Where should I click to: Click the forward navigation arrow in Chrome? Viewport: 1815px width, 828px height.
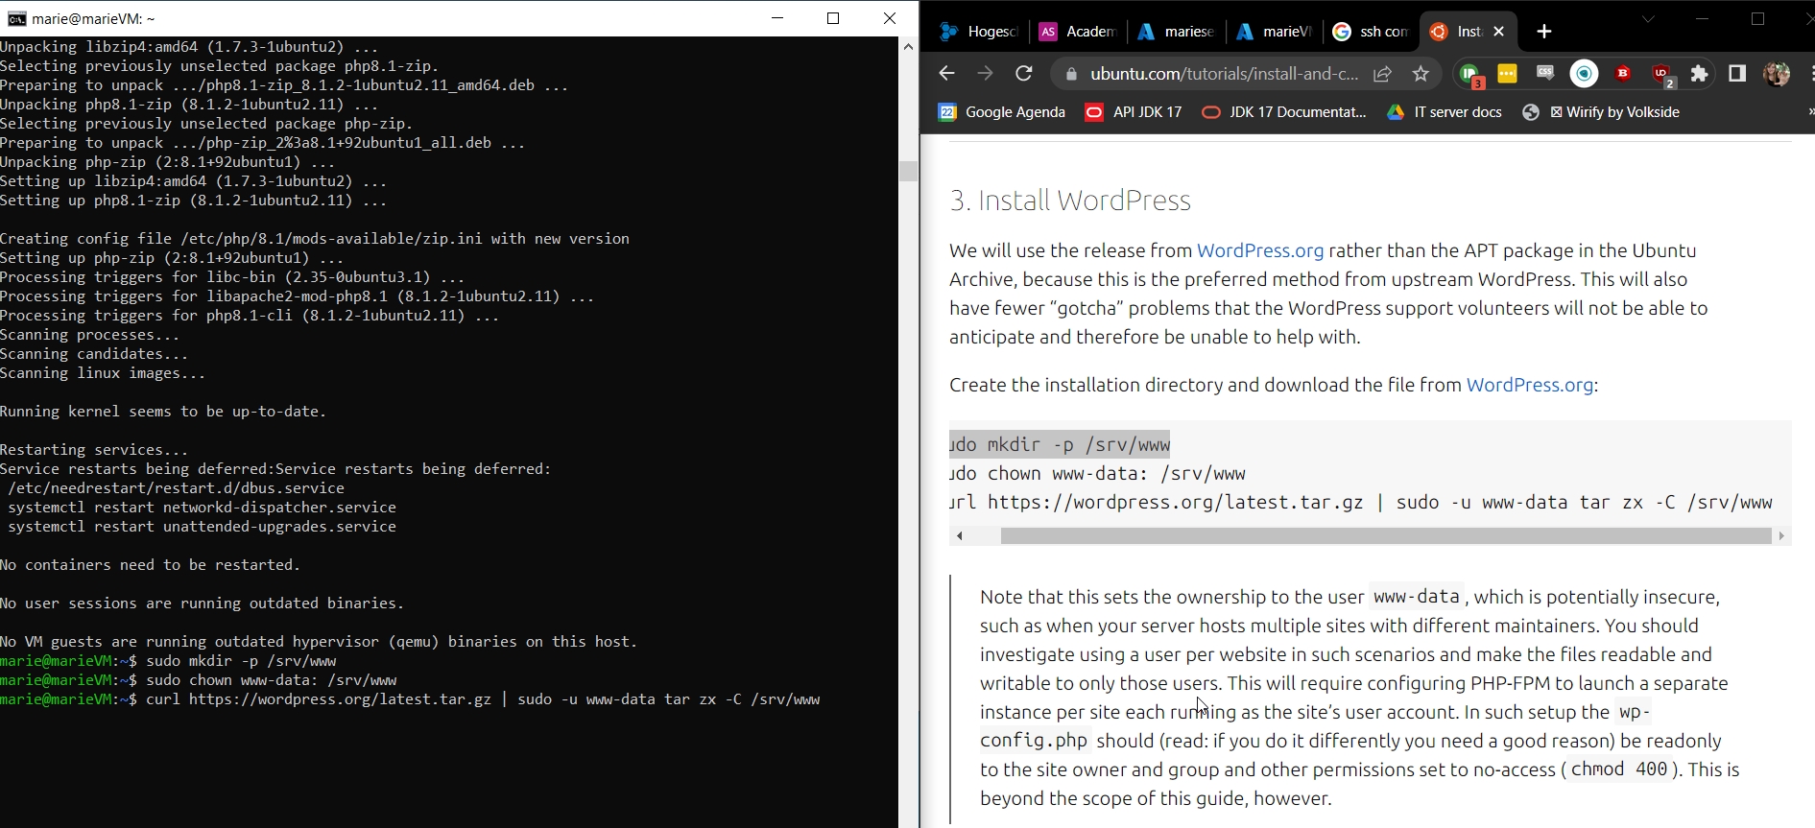click(985, 74)
